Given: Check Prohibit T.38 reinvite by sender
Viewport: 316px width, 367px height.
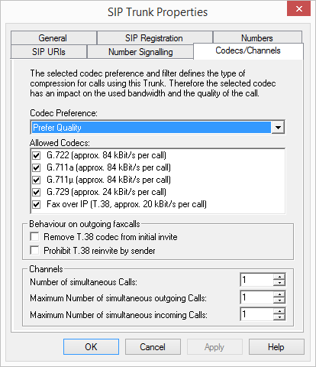Looking at the screenshot, I should click(34, 250).
